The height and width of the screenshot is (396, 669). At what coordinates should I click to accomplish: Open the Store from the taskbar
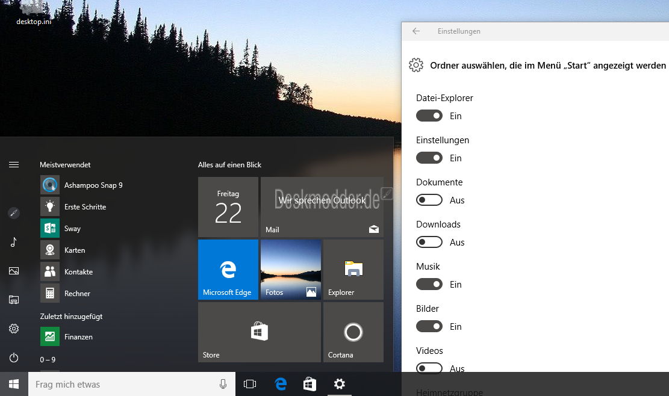[310, 384]
